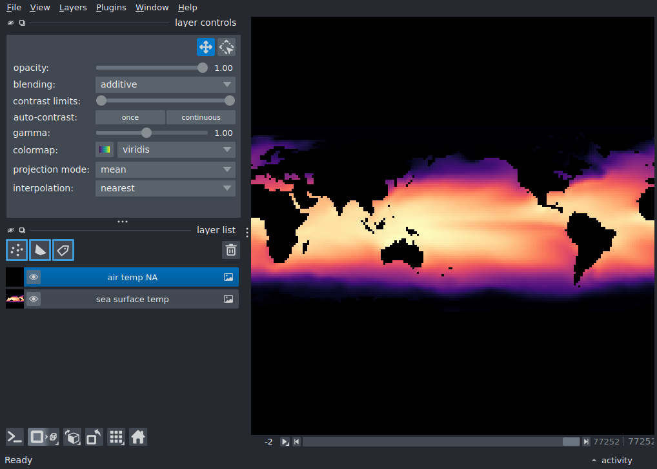The width and height of the screenshot is (657, 469).
Task: Select the air temp NA layer name
Action: click(132, 278)
